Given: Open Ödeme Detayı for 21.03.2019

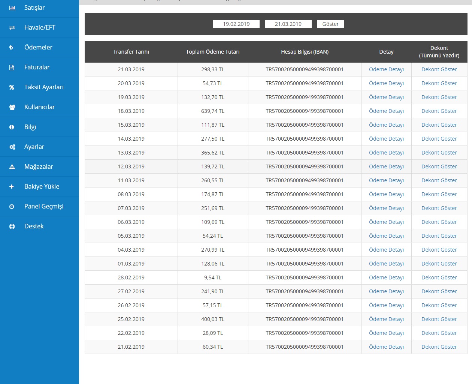Looking at the screenshot, I should pos(386,69).
